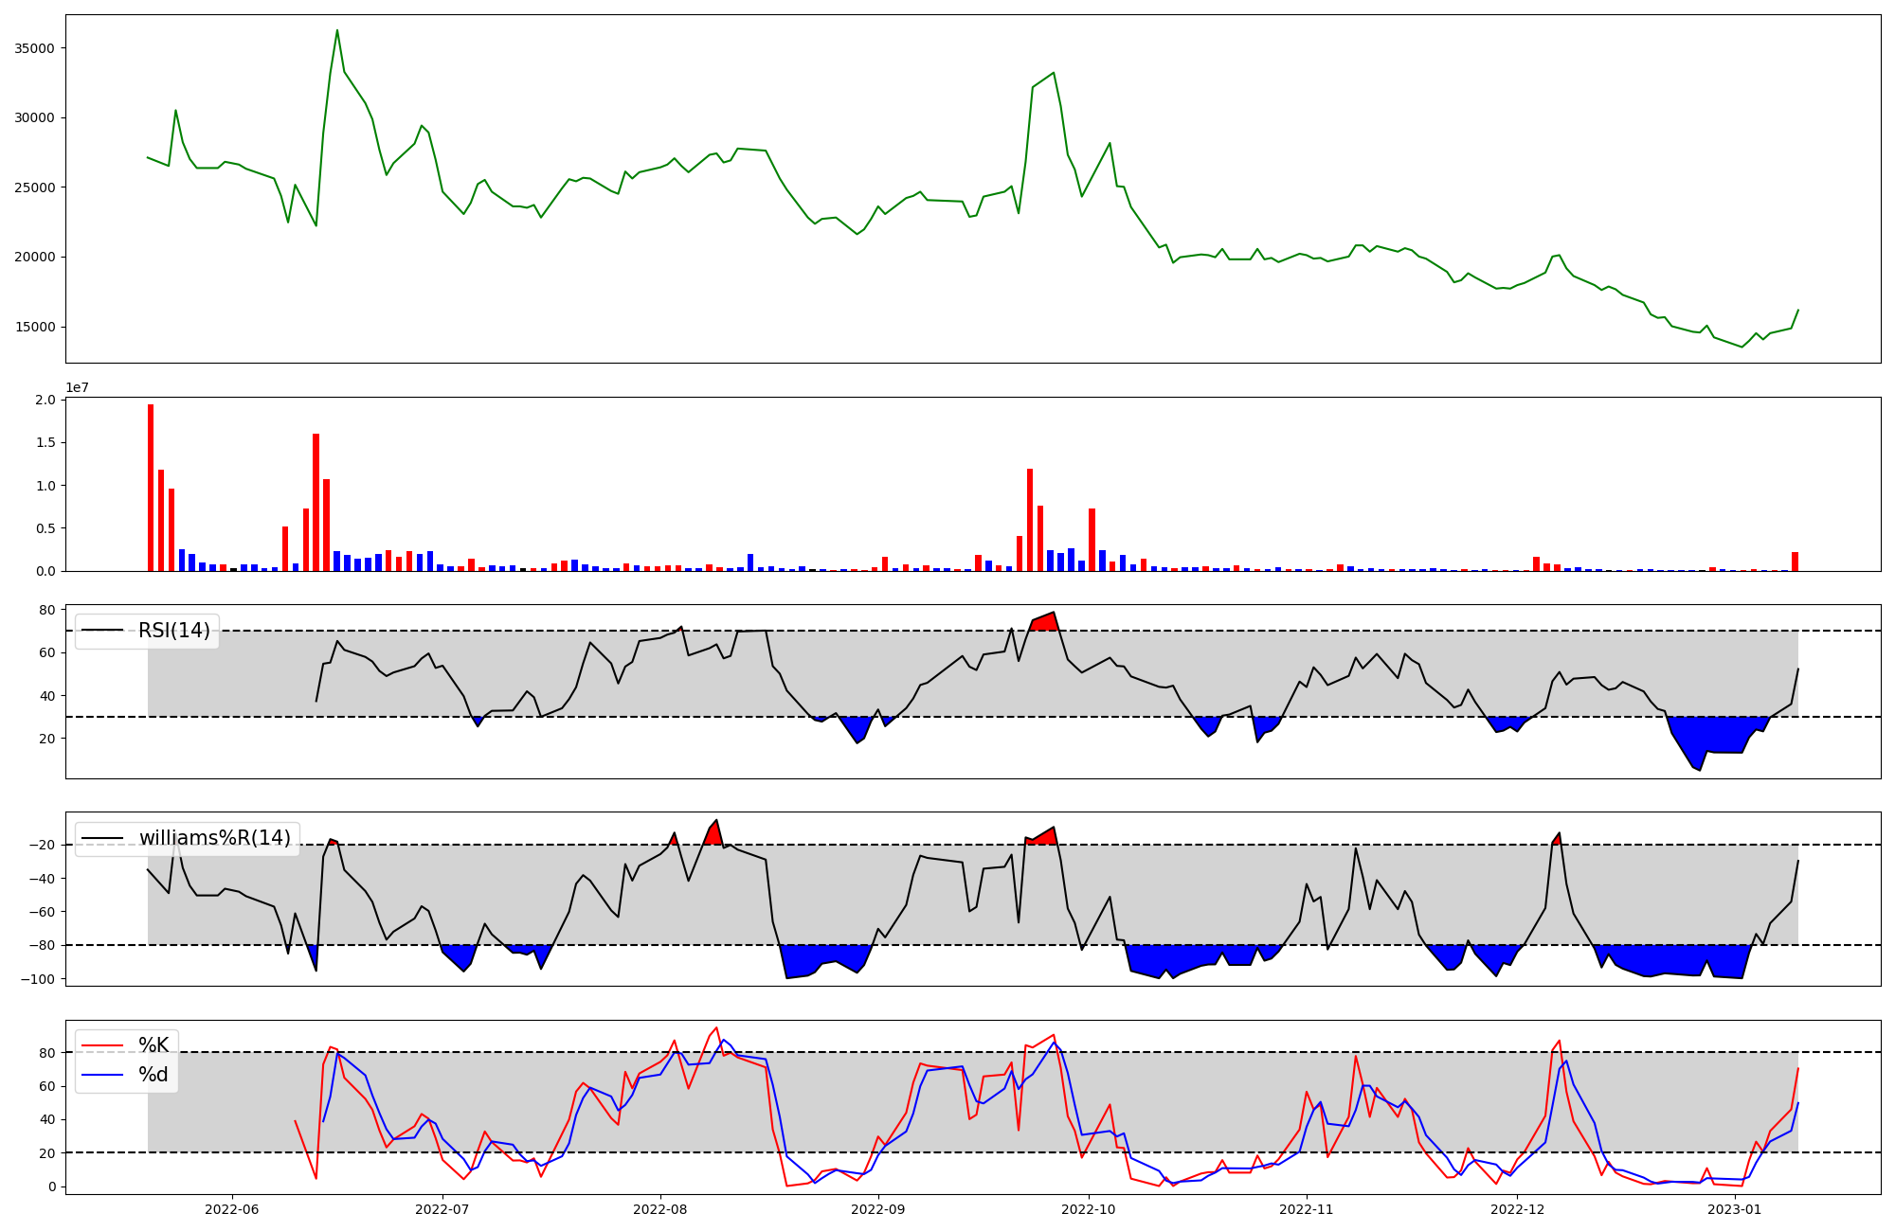The width and height of the screenshot is (1895, 1231).
Task: Click the williams%R(14) legend label
Action: click(x=215, y=838)
